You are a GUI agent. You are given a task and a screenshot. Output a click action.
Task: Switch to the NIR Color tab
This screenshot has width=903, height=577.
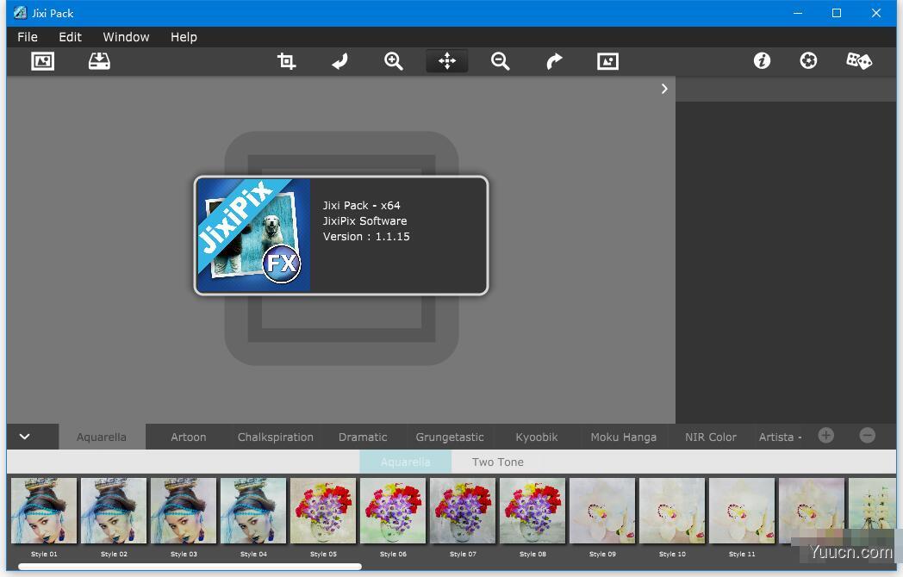pyautogui.click(x=711, y=437)
